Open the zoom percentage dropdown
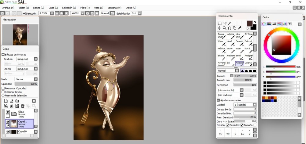306x144 pixels. coord(52,13)
